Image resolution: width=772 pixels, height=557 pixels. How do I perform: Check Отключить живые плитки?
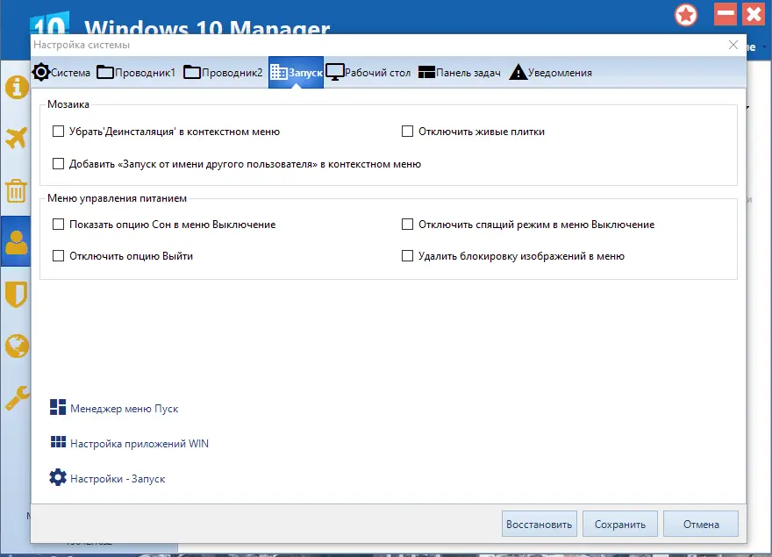pyautogui.click(x=407, y=131)
